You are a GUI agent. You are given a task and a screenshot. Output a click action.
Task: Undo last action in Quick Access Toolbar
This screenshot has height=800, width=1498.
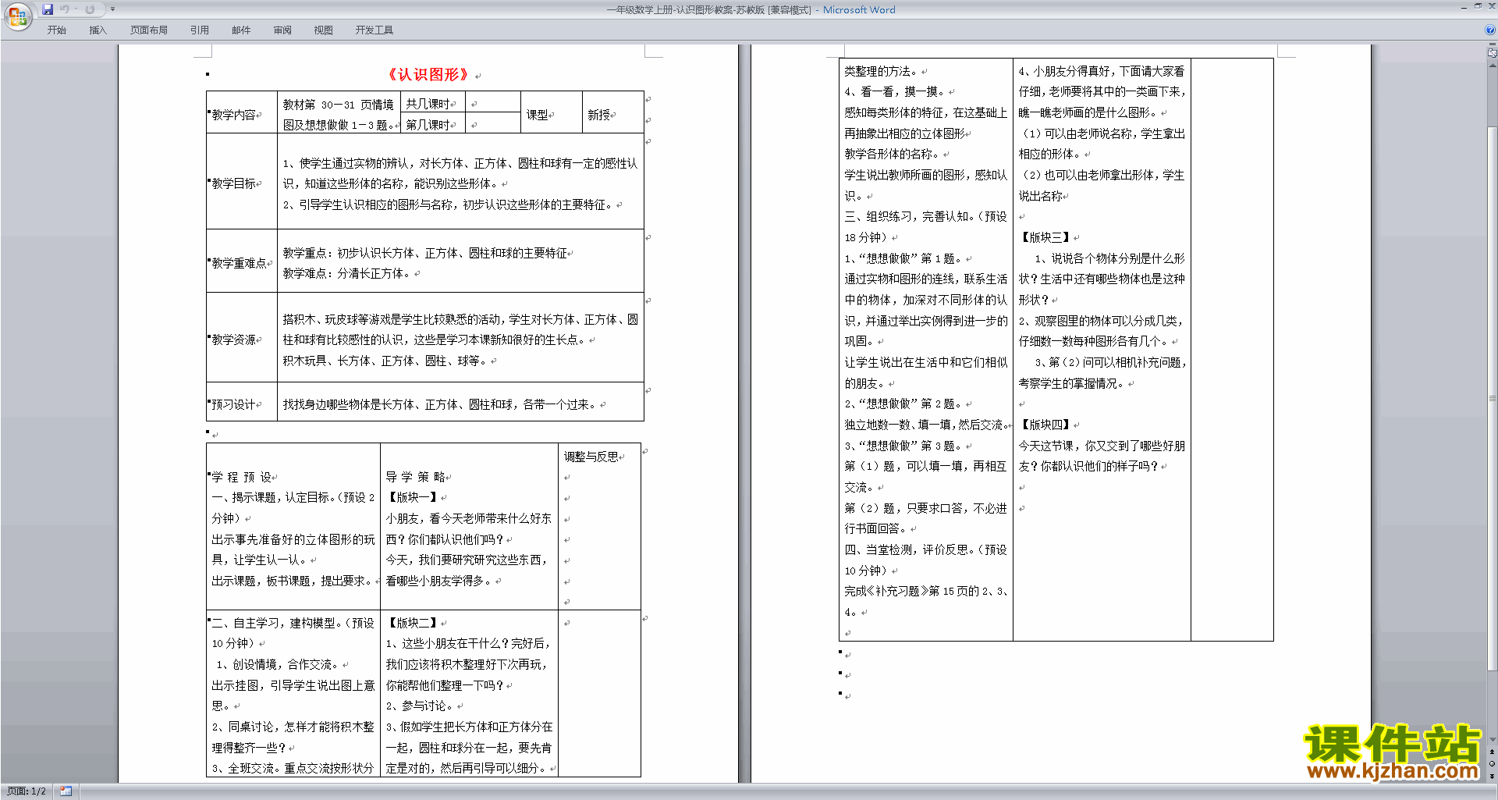pyautogui.click(x=64, y=9)
